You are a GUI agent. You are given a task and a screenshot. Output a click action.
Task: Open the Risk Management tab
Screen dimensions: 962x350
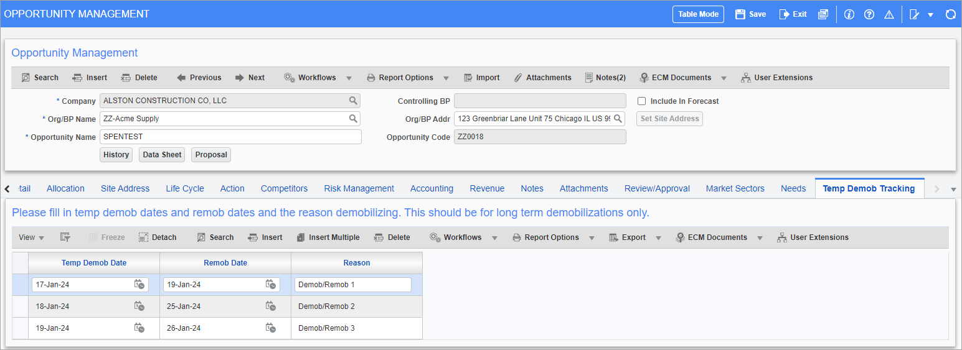coord(359,188)
